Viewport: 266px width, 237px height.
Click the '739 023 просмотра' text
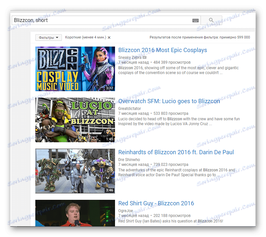(x=171, y=165)
